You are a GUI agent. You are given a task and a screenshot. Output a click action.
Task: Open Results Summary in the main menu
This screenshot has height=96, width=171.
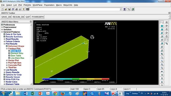point(14,37)
